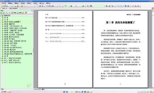Click the Save disk icon
This screenshot has height=93, width=154.
[13, 6]
